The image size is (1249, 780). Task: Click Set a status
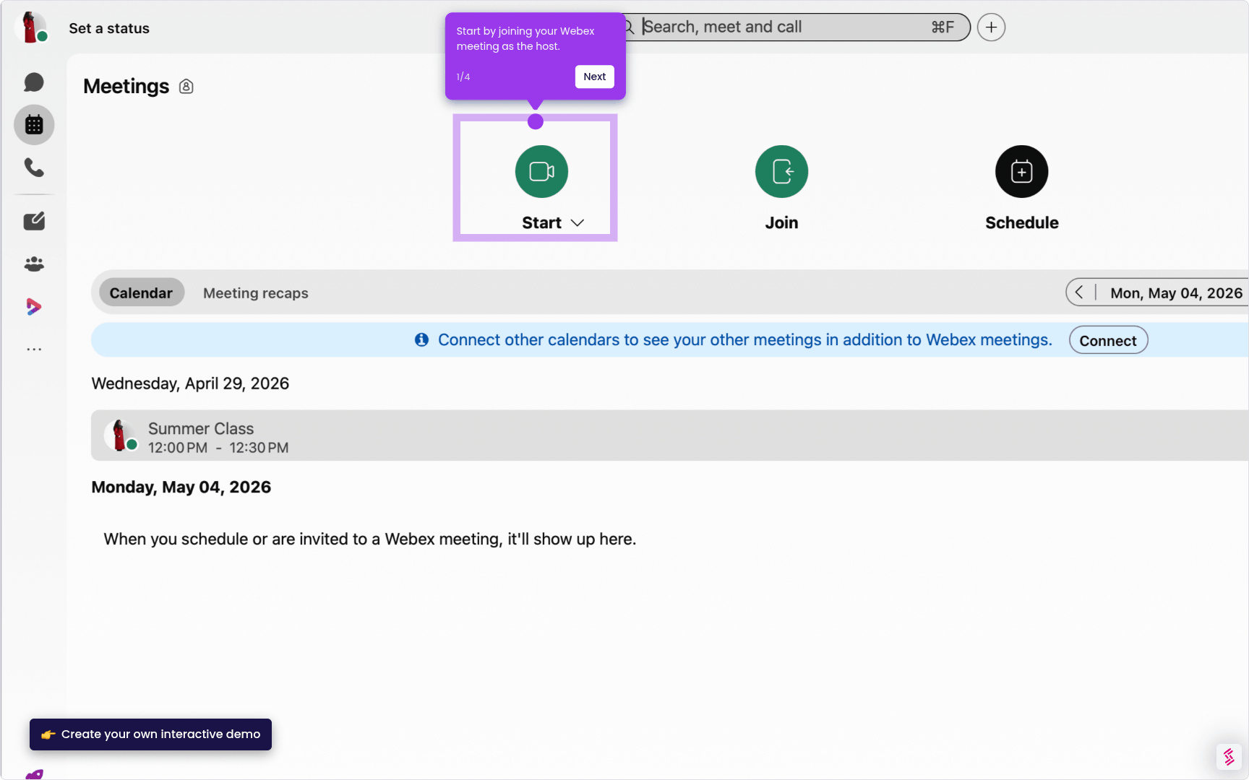tap(109, 28)
